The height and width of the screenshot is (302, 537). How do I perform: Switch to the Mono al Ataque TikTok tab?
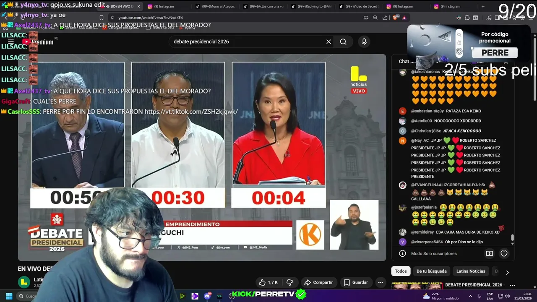click(215, 6)
